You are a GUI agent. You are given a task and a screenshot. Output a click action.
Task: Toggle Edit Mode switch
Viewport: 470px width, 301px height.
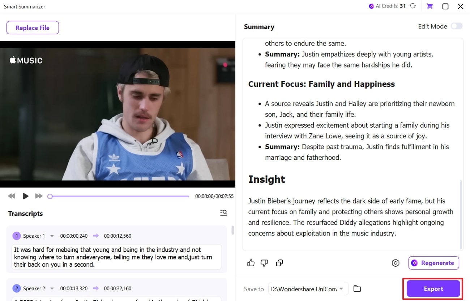(457, 26)
